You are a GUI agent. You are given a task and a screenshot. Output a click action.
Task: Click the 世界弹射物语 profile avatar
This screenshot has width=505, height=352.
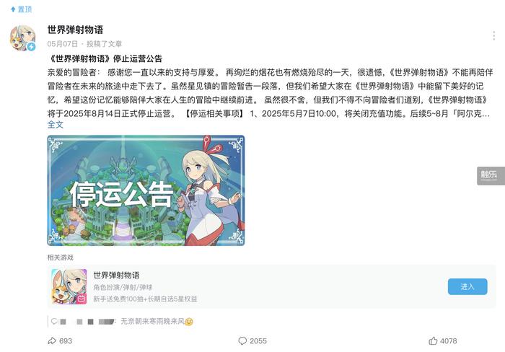point(22,38)
